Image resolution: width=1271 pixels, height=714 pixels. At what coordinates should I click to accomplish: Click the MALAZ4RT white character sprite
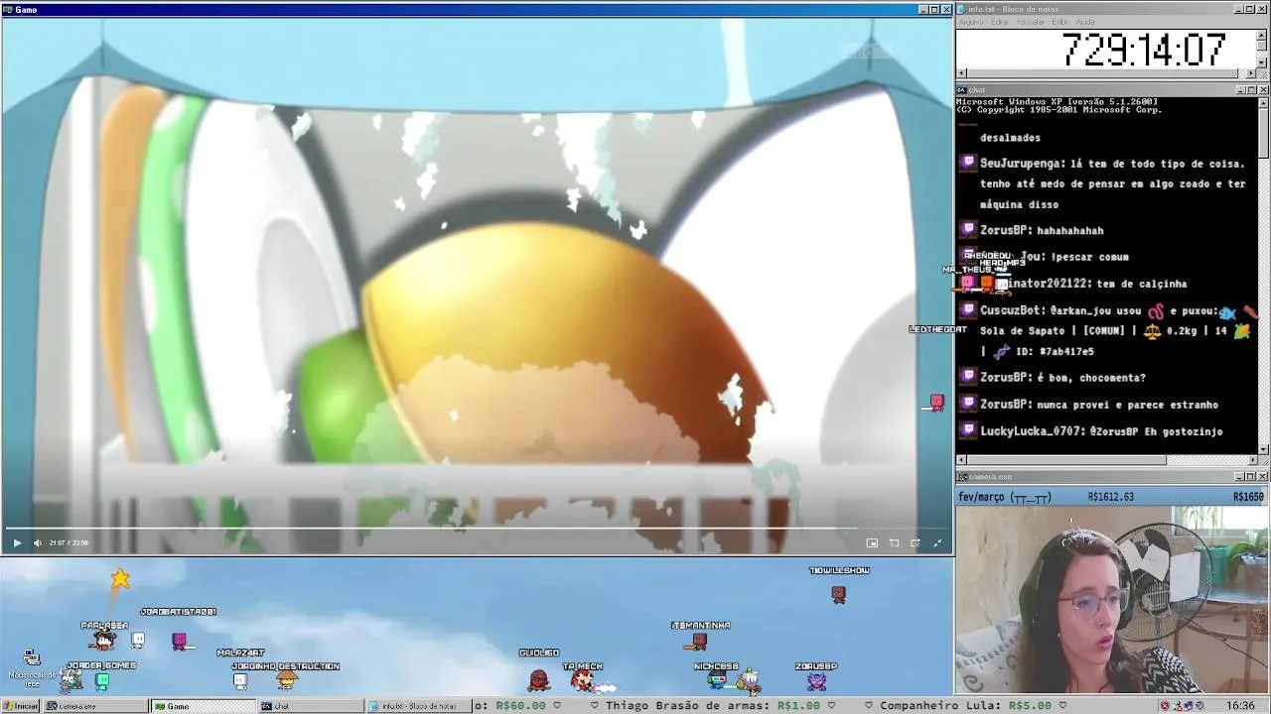[x=239, y=680]
